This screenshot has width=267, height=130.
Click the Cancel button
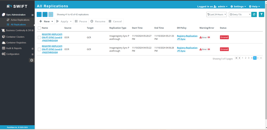click(115, 21)
